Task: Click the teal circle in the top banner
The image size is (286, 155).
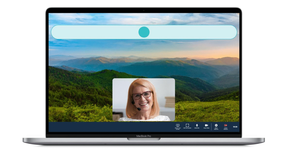Action: coord(144,32)
